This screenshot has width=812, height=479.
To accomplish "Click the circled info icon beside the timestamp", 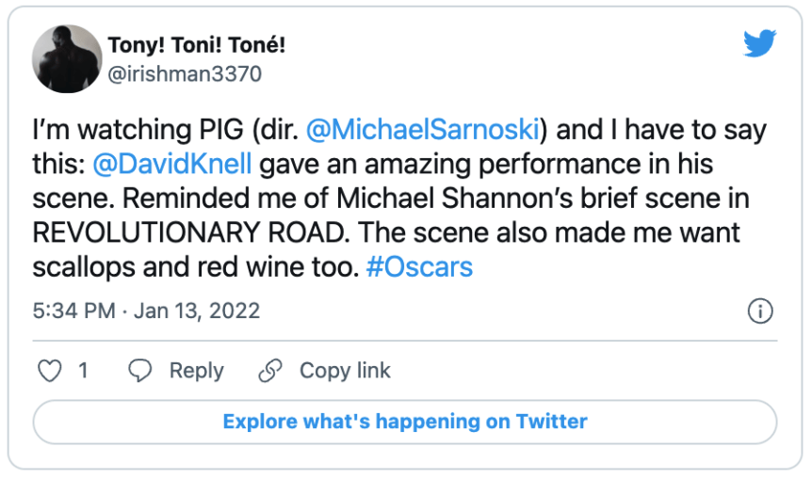I will click(760, 311).
